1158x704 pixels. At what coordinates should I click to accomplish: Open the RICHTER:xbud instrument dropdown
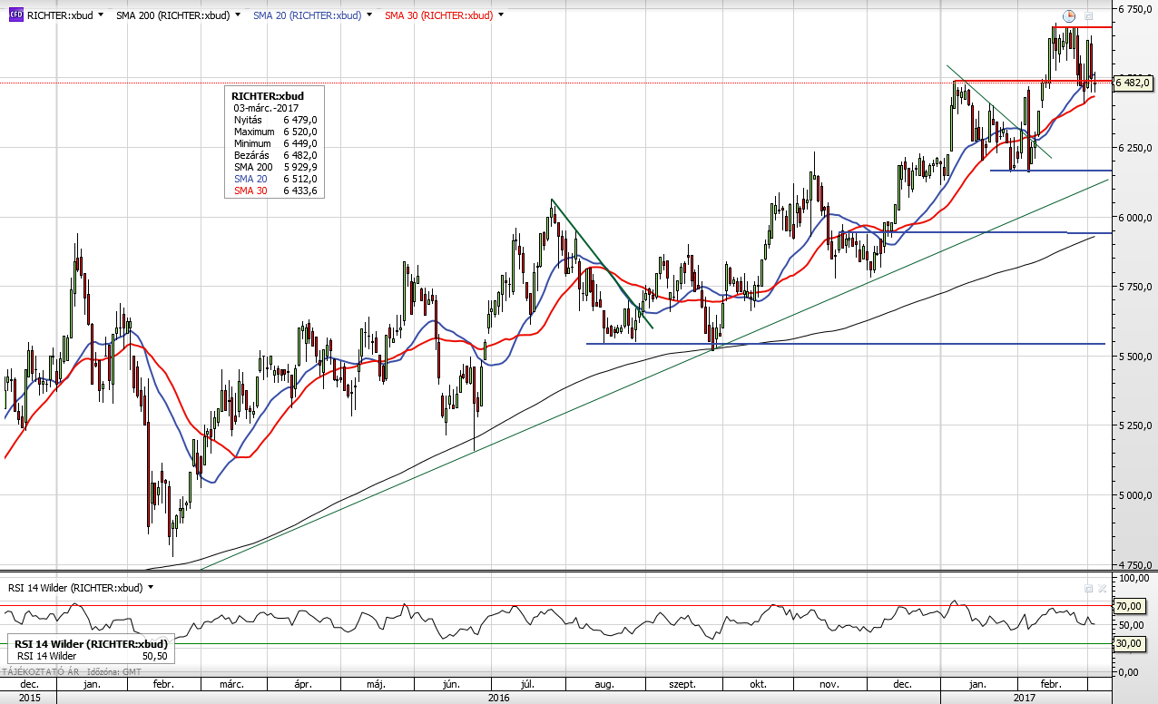point(99,15)
